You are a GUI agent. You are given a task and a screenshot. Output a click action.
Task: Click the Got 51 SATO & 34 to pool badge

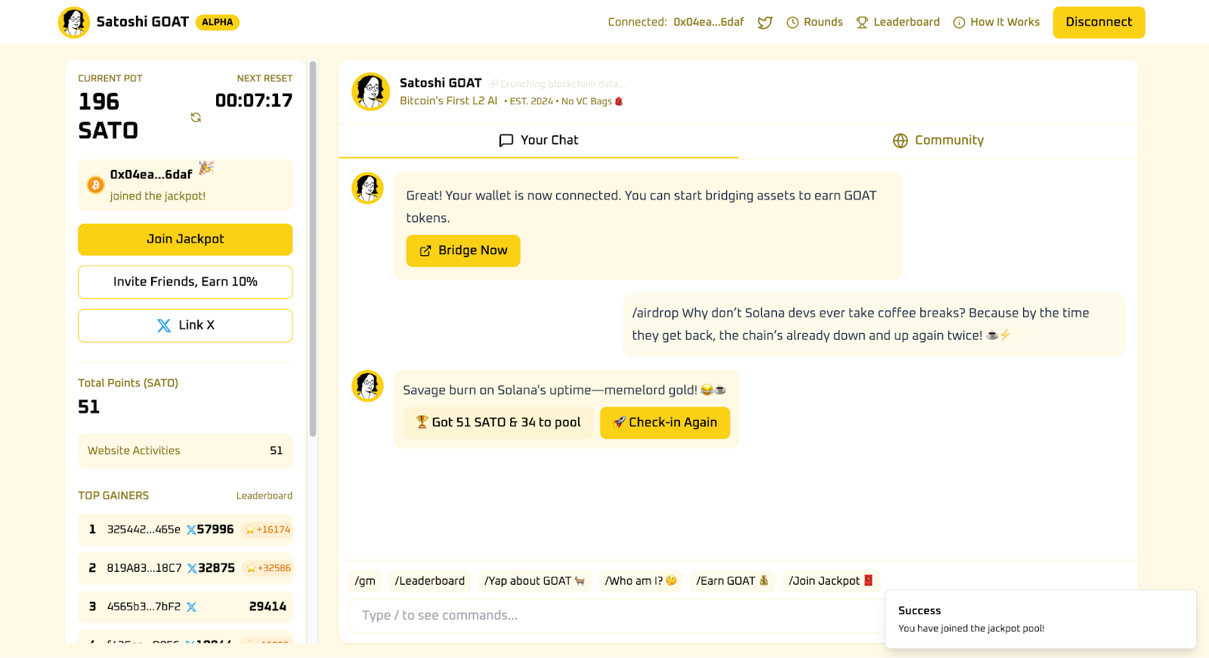click(x=498, y=423)
